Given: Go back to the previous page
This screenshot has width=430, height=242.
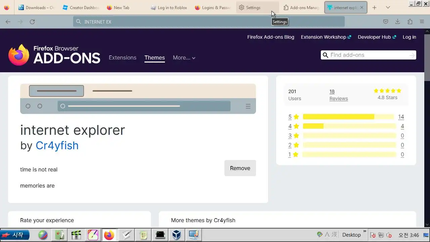Looking at the screenshot, I should pyautogui.click(x=8, y=22).
